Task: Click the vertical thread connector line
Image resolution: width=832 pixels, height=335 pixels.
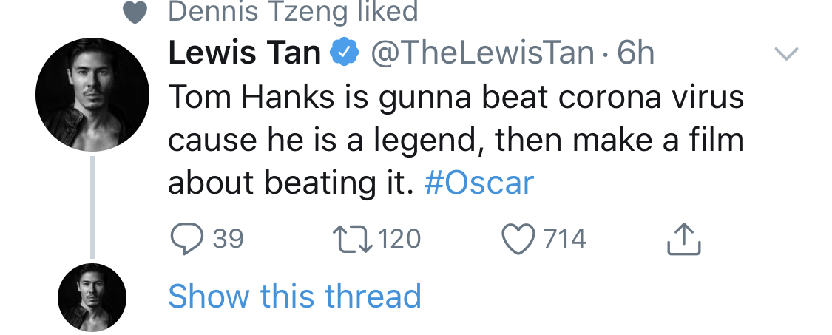Action: click(x=92, y=207)
